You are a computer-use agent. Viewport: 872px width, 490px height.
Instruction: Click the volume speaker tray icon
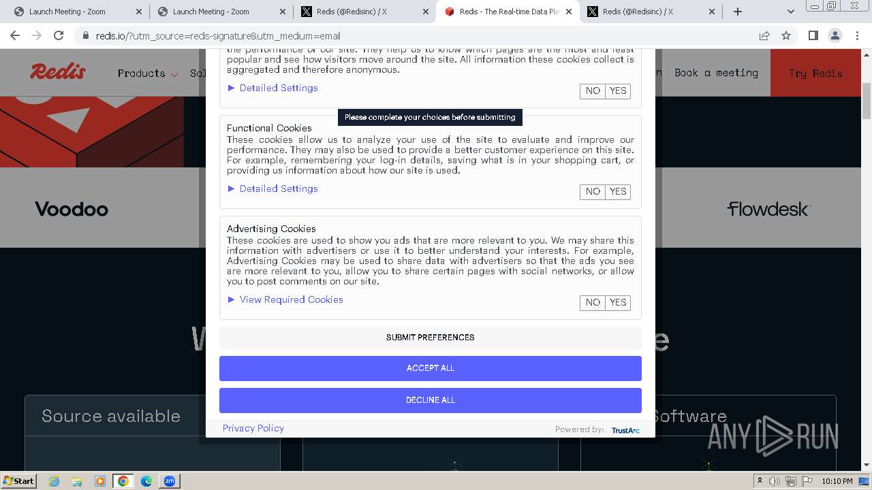click(x=775, y=481)
